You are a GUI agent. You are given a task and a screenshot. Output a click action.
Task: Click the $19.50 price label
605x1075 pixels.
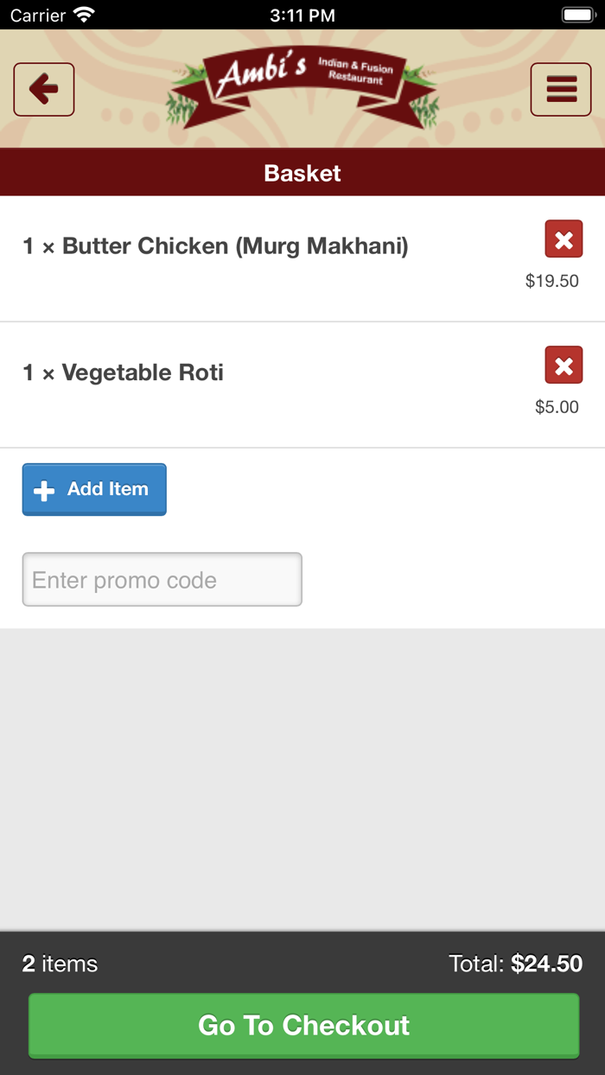click(551, 280)
